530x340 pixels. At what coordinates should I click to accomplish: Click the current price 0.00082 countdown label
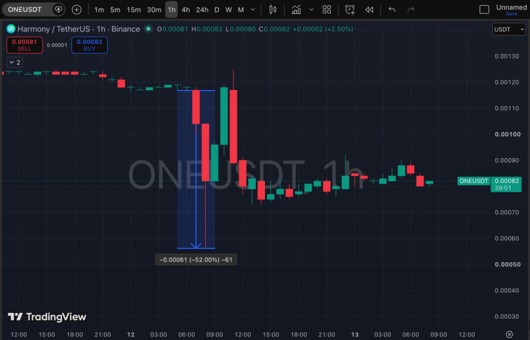click(506, 184)
